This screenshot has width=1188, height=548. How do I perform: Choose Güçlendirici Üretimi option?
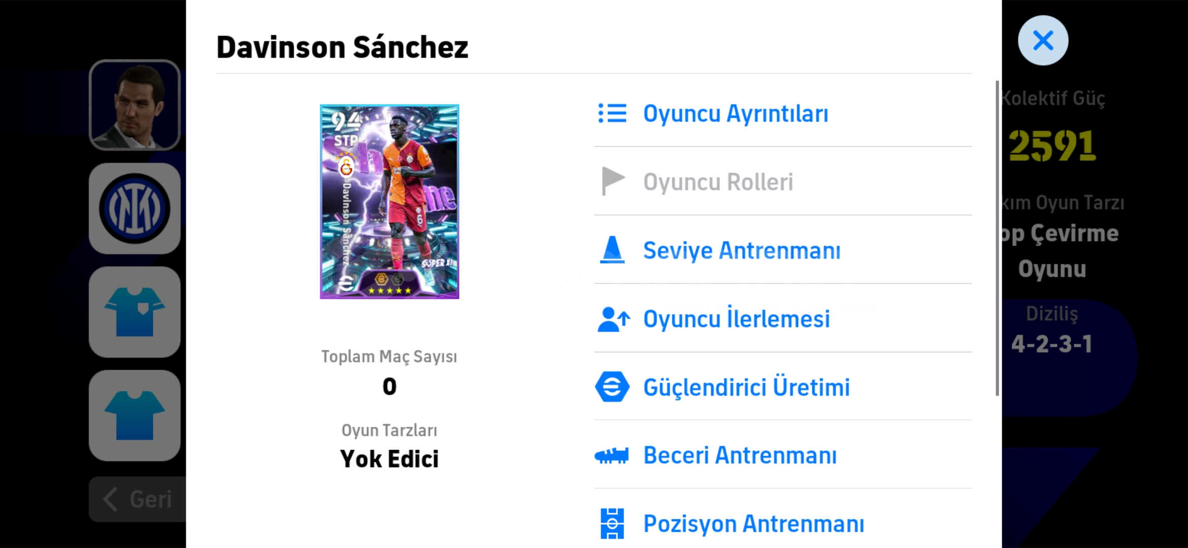click(x=746, y=387)
